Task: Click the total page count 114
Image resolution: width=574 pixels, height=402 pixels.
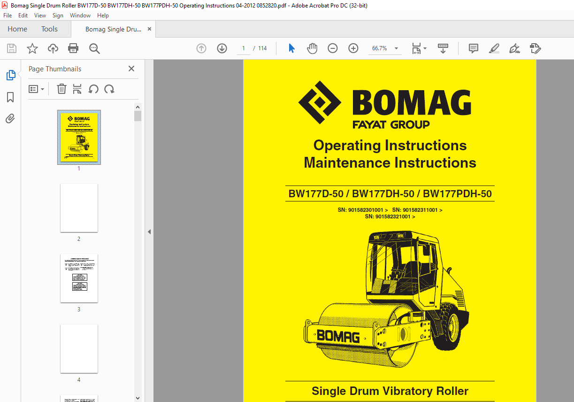Action: (x=262, y=48)
